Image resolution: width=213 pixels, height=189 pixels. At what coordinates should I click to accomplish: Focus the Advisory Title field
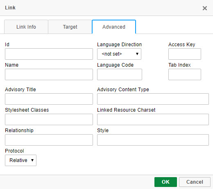[49, 99]
